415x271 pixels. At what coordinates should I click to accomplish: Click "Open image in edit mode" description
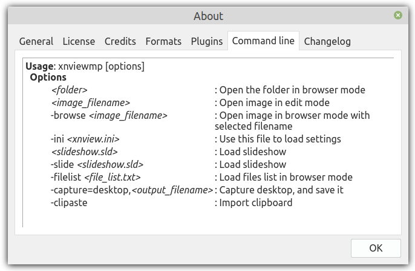pyautogui.click(x=274, y=102)
